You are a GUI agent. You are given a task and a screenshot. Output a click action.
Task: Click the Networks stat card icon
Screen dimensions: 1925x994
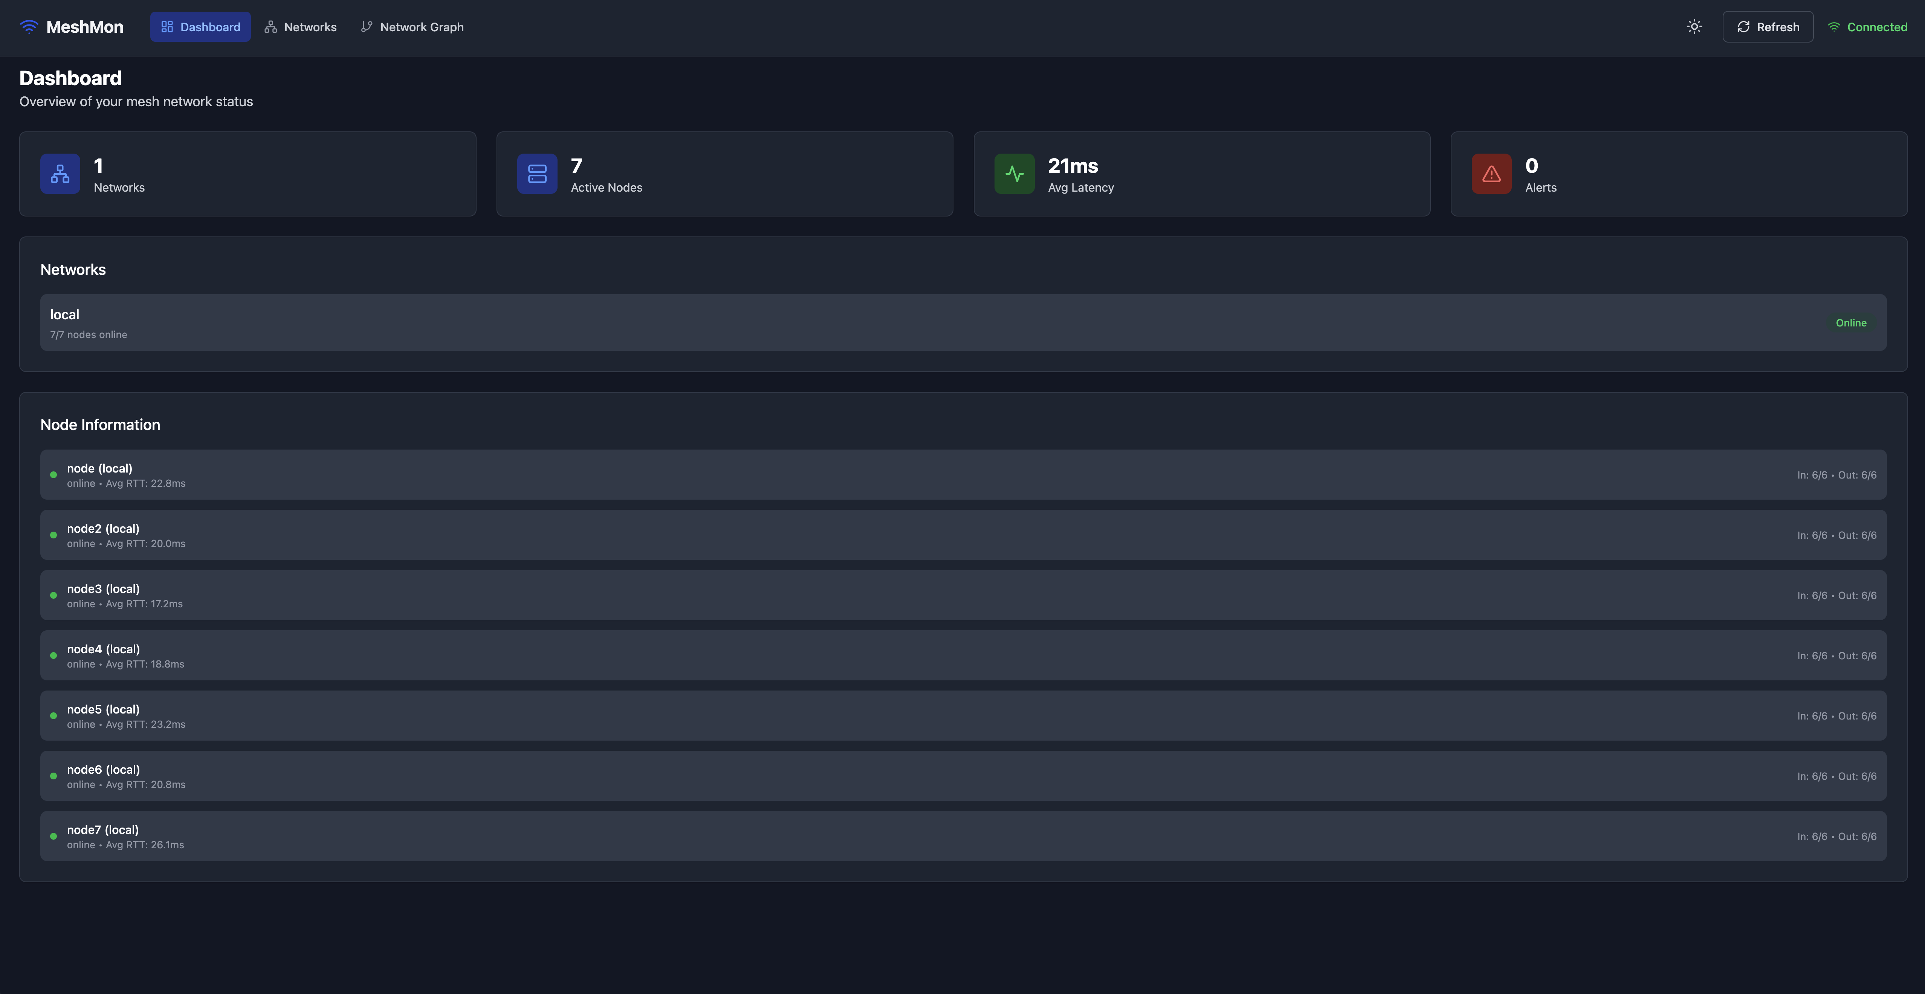pos(60,174)
